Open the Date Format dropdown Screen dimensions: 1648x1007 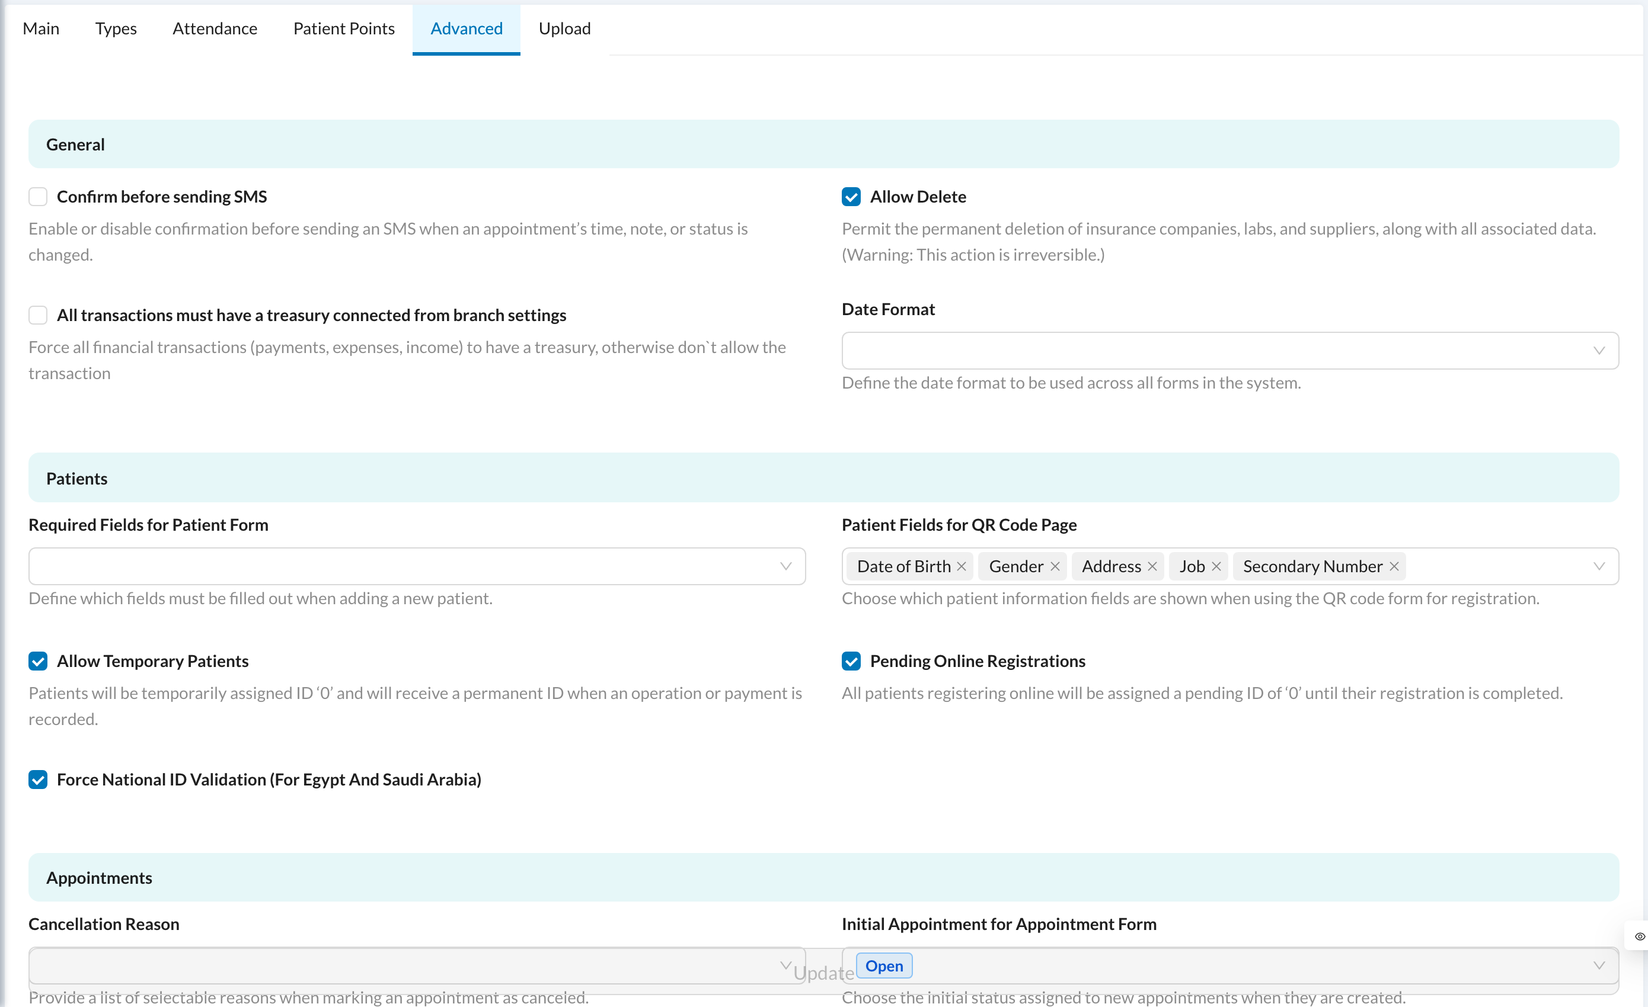pos(1229,350)
